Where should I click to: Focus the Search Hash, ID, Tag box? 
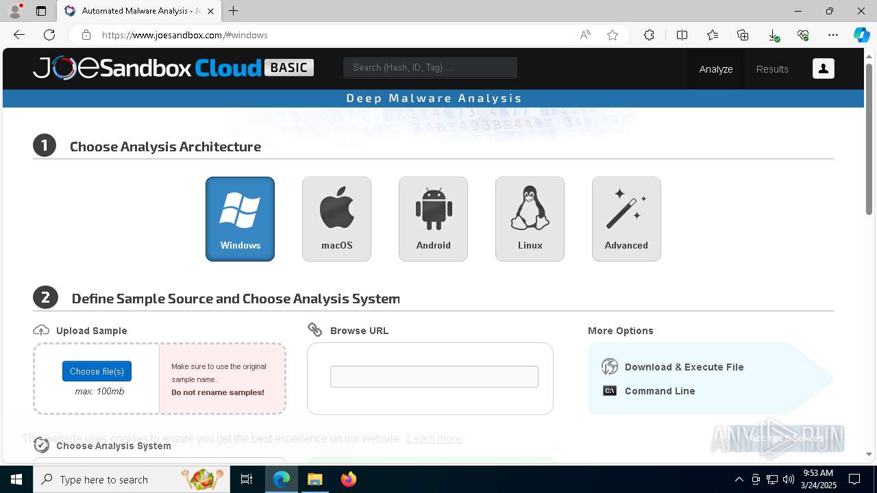430,67
